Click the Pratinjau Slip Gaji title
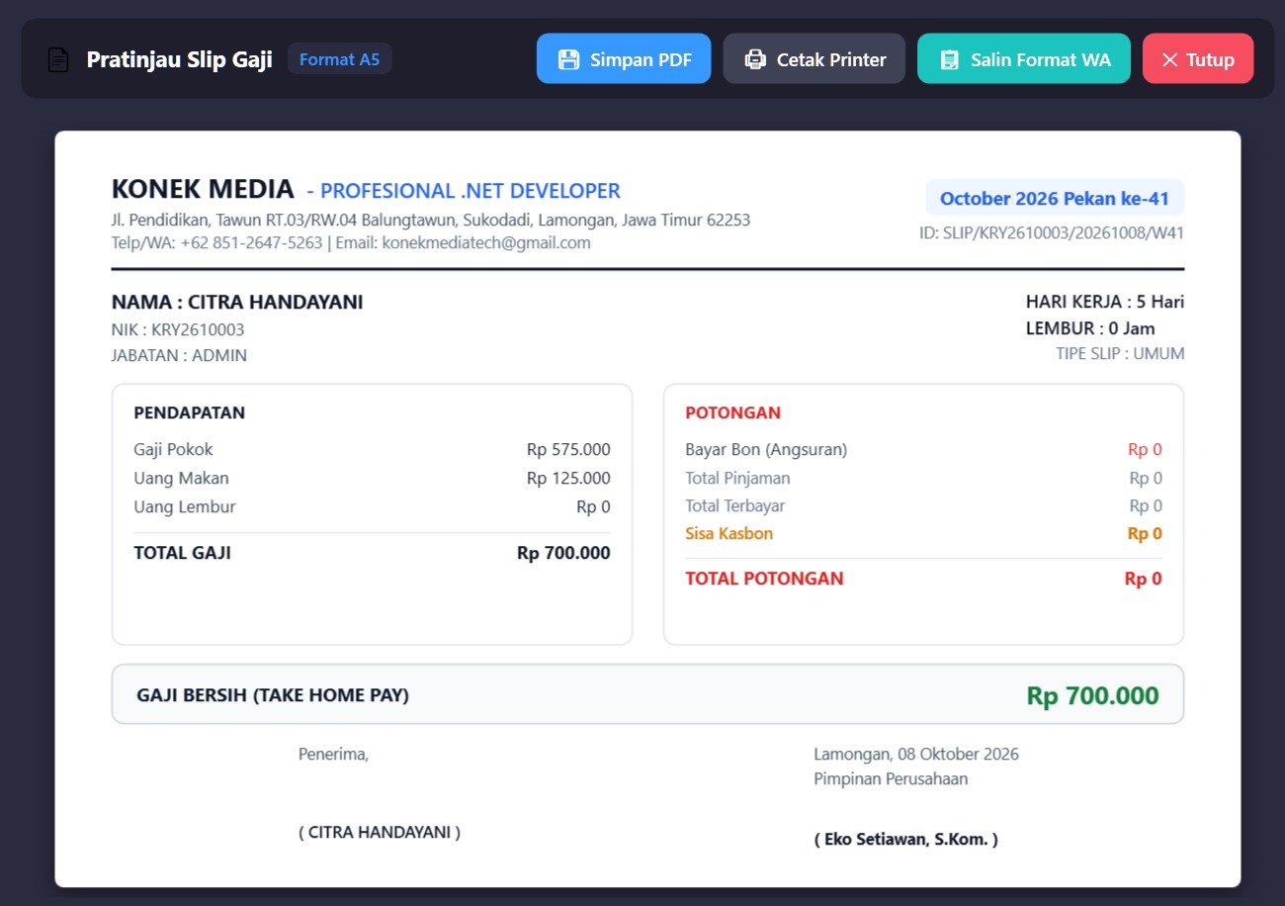1285x906 pixels. [179, 59]
